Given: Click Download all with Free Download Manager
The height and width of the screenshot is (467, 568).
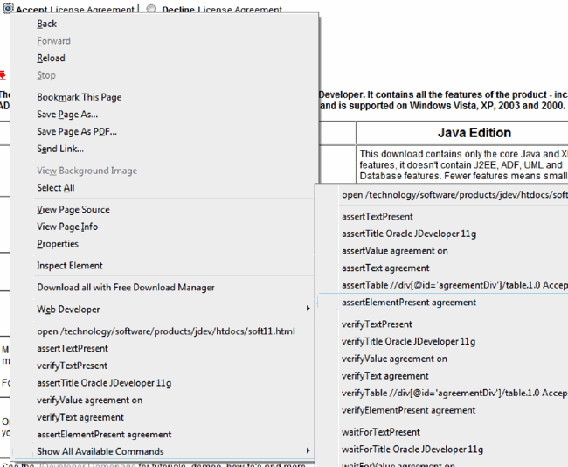Looking at the screenshot, I should coord(125,287).
